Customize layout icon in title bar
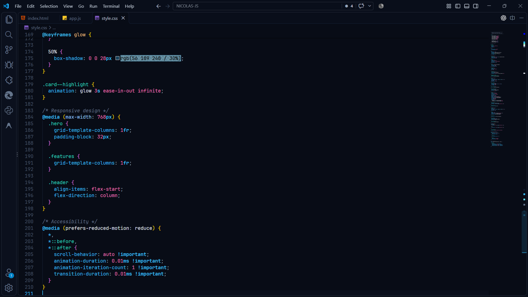This screenshot has height=297, width=528. pos(449,6)
